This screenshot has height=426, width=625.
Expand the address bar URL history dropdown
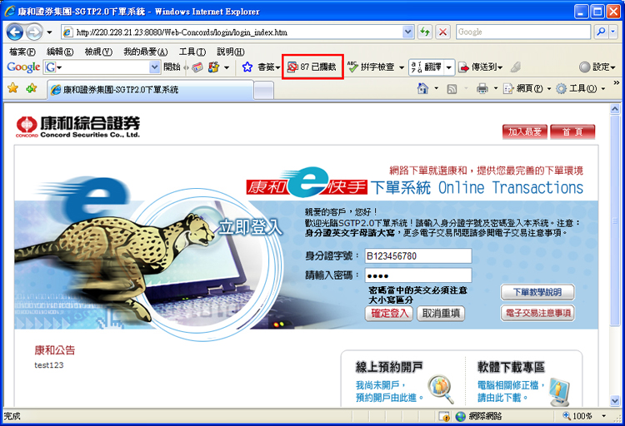click(407, 32)
